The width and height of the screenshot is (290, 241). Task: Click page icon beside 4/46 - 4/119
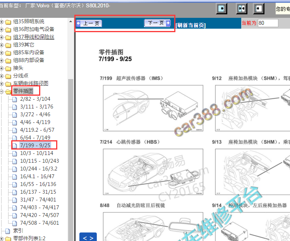[15, 122]
